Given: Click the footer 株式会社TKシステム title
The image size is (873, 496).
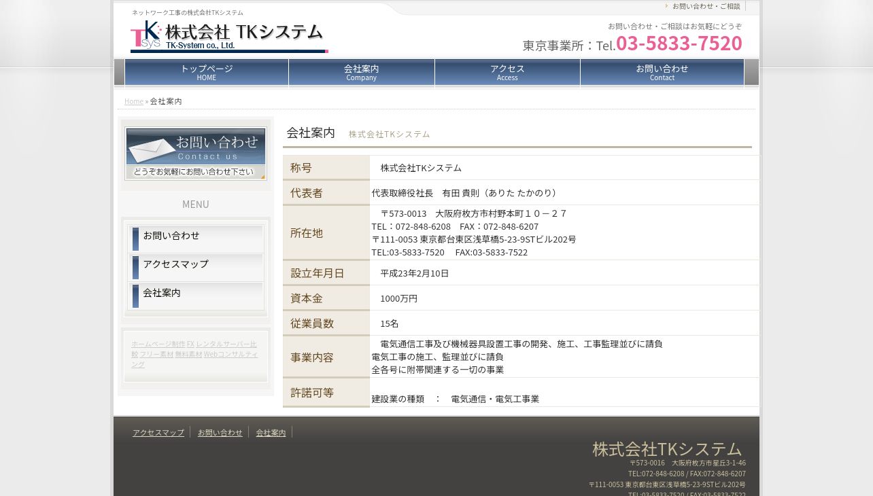Looking at the screenshot, I should click(x=667, y=449).
